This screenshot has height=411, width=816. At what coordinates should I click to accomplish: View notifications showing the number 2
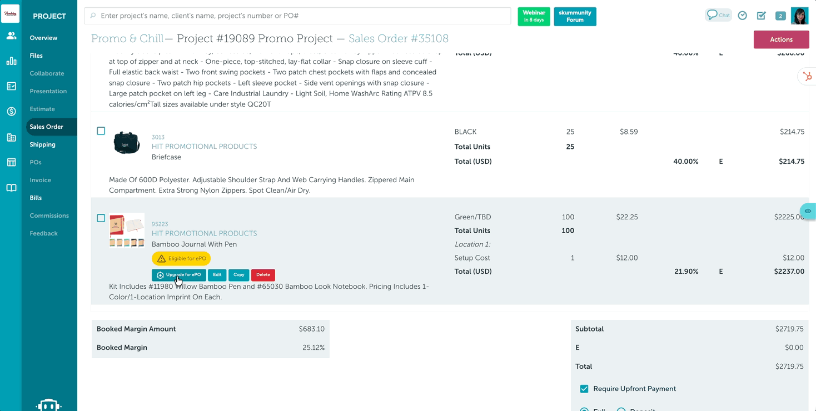[x=779, y=16]
